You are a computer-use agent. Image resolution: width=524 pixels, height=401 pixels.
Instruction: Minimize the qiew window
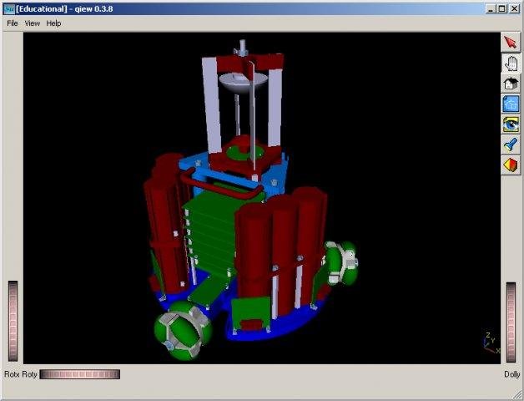(491, 9)
